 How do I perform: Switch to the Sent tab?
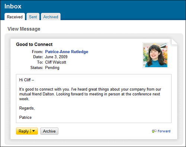(x=33, y=17)
